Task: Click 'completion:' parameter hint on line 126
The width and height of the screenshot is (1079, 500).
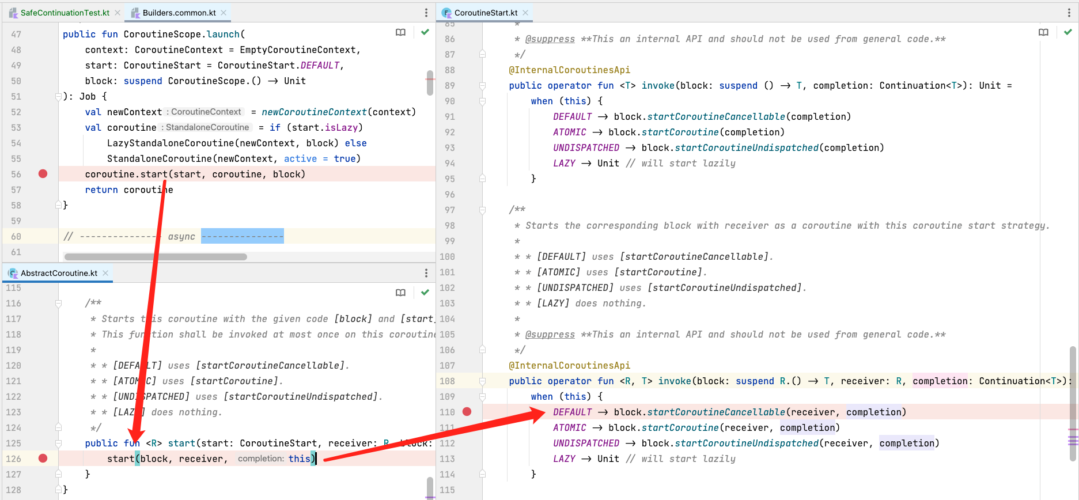Action: (x=261, y=459)
